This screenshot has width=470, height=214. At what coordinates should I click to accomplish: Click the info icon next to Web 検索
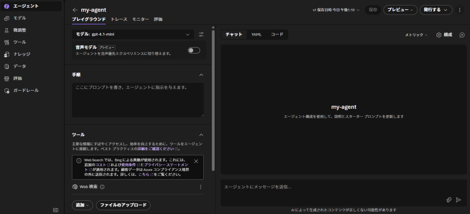tap(102, 187)
